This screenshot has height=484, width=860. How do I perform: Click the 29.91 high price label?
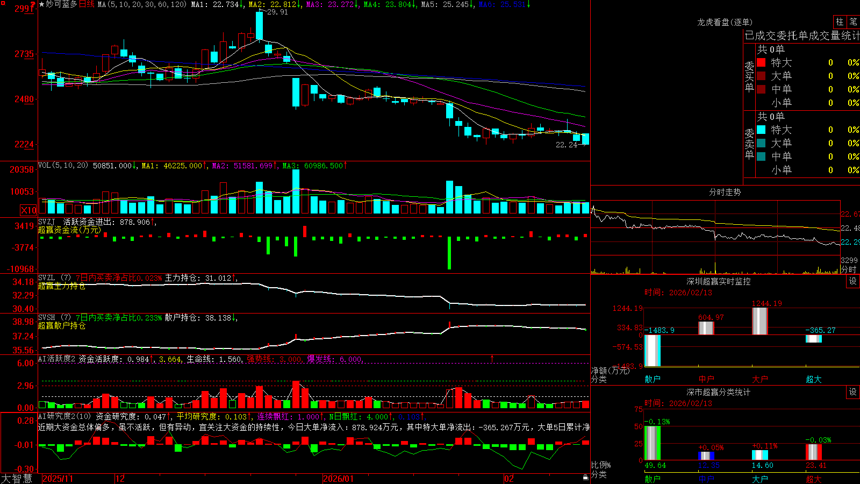click(277, 12)
